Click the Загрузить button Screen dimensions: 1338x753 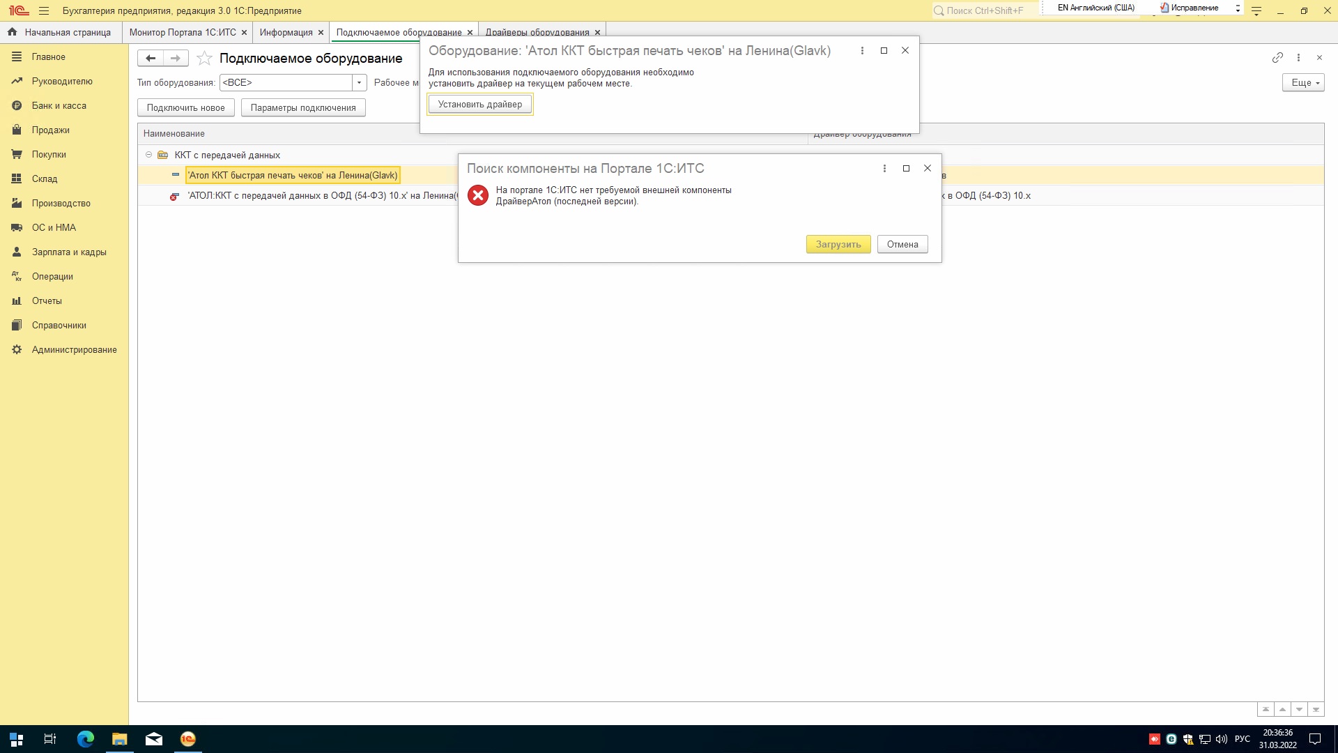[838, 244]
